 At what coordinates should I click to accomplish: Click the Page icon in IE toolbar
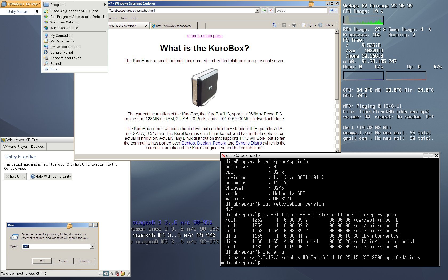303,25
